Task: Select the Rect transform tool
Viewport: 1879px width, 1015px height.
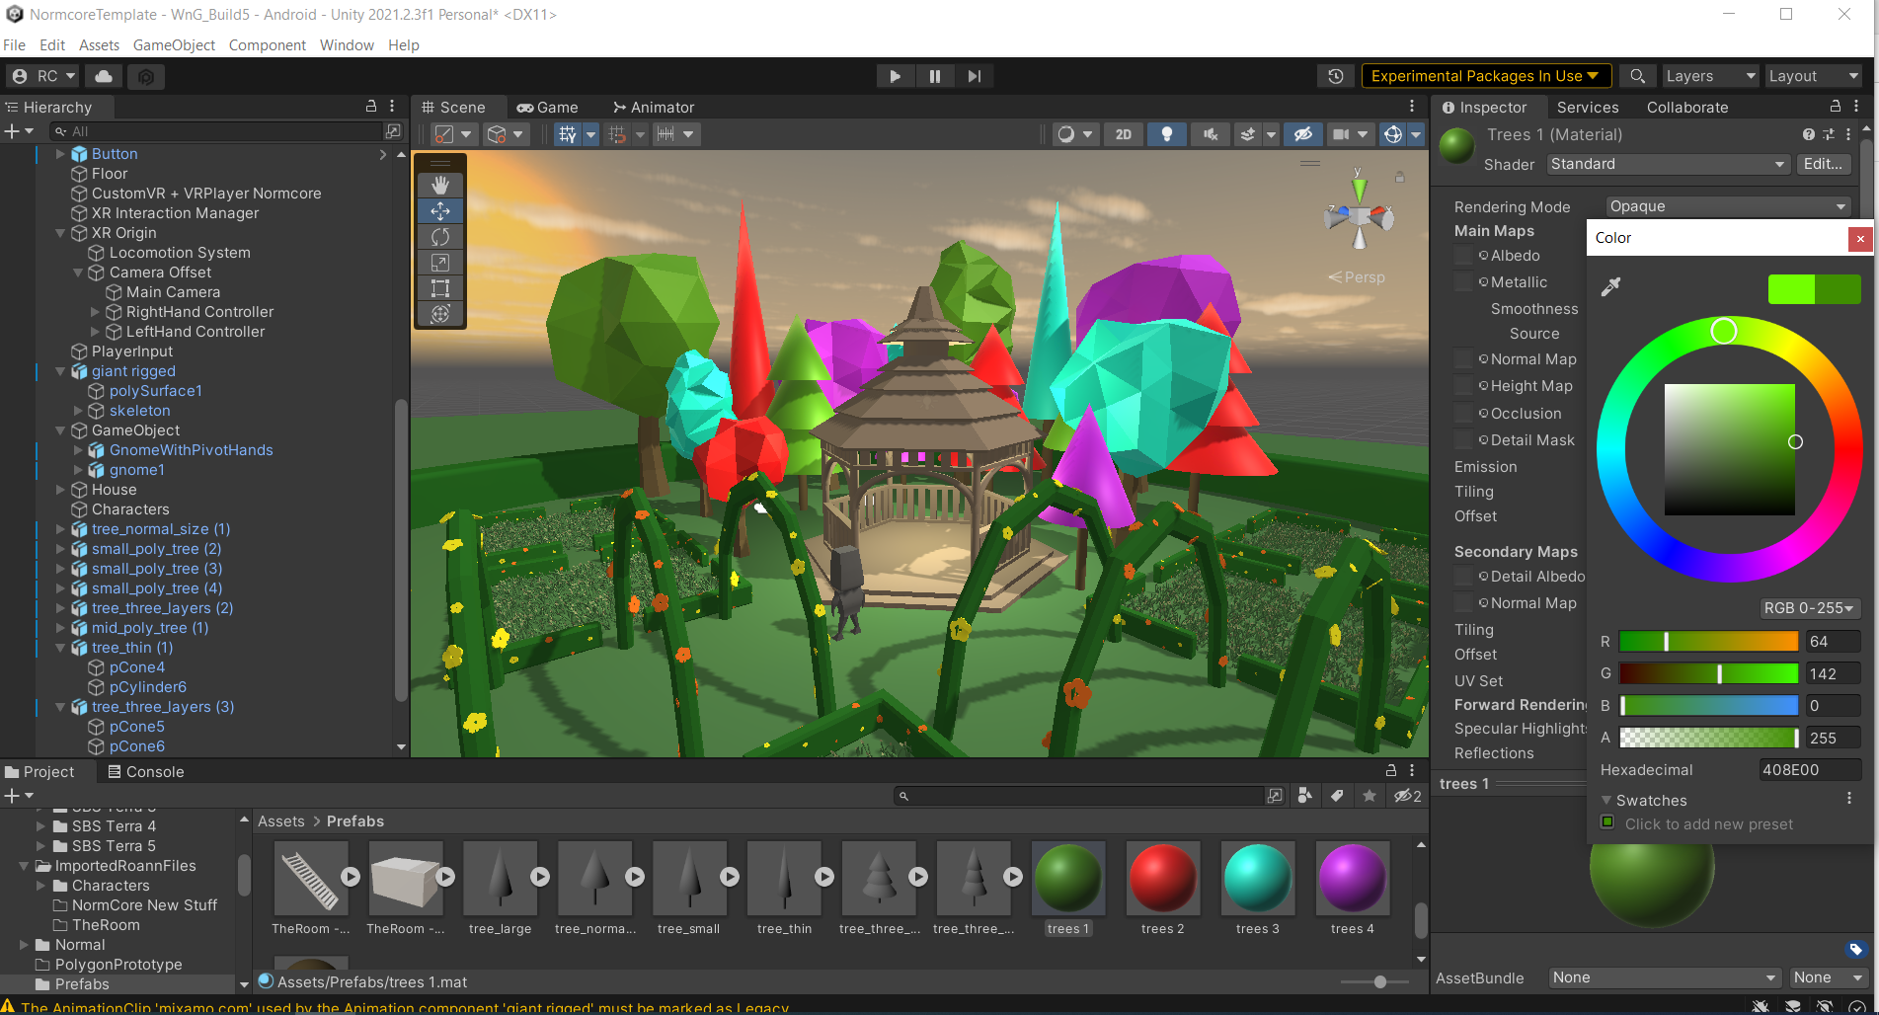Action: tap(440, 288)
